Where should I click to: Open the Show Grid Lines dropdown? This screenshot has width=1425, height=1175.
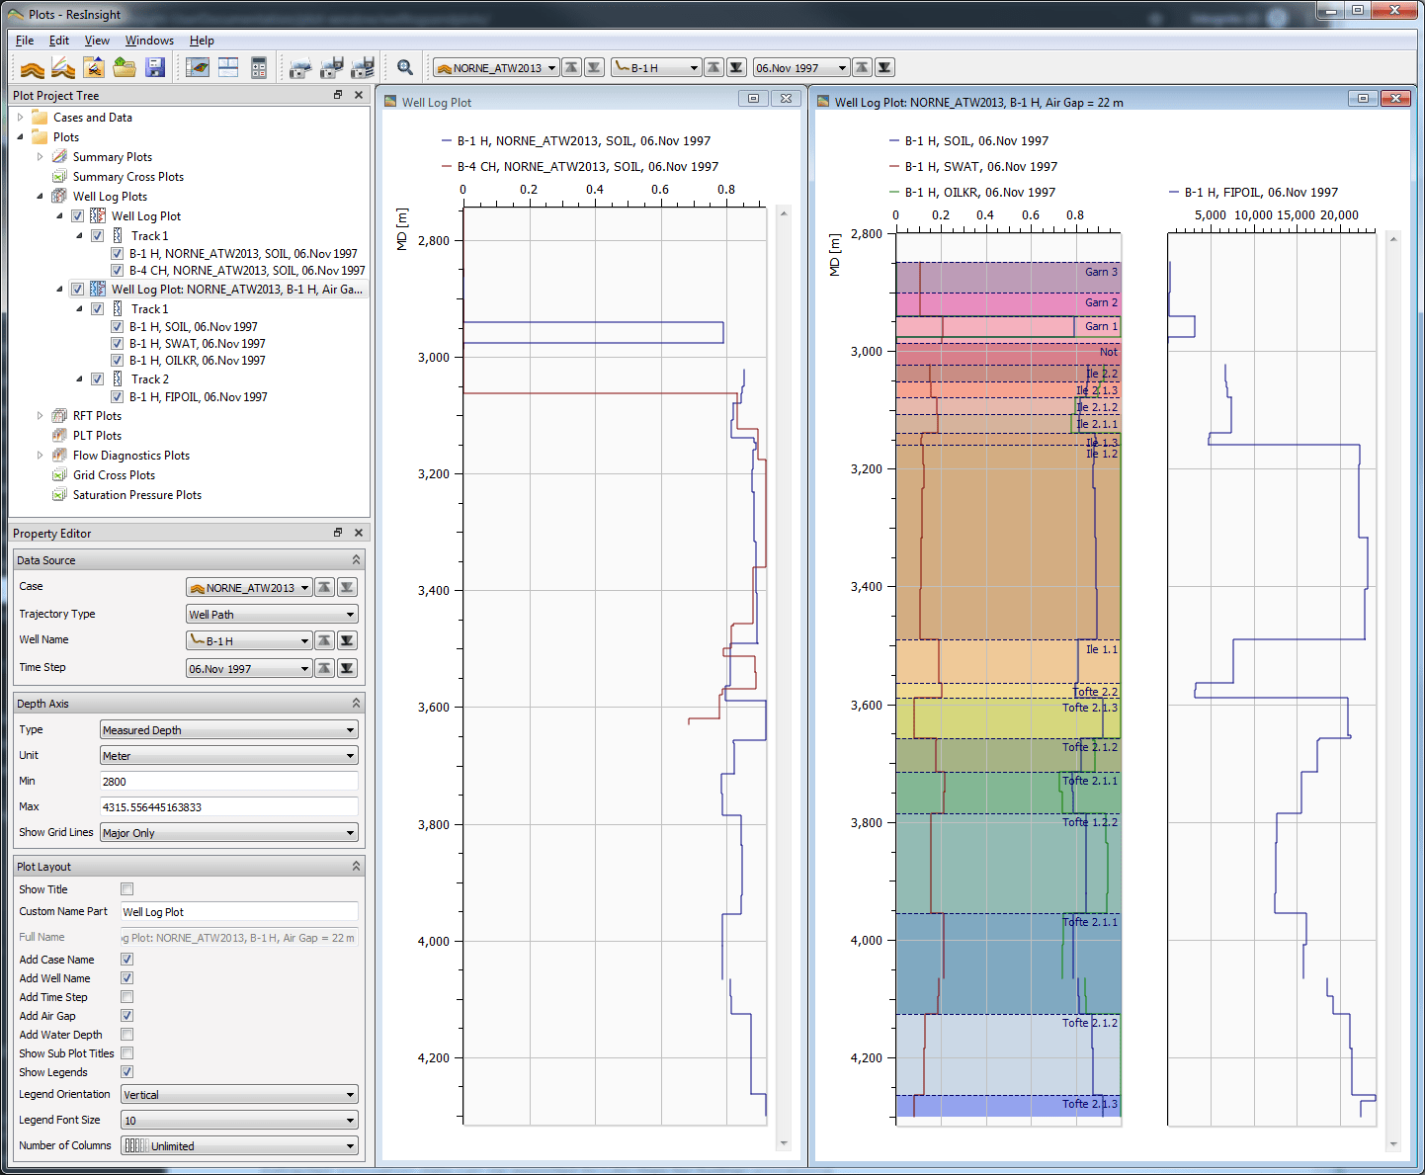(228, 832)
